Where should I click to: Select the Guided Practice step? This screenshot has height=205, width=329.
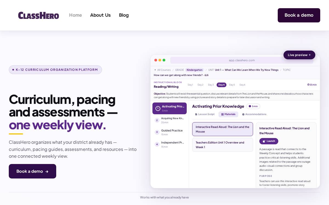[169, 132]
